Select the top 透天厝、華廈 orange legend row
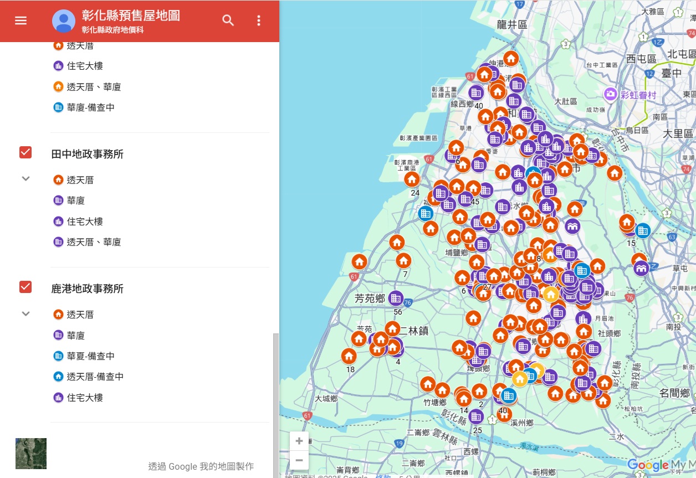This screenshot has width=696, height=478. point(88,87)
